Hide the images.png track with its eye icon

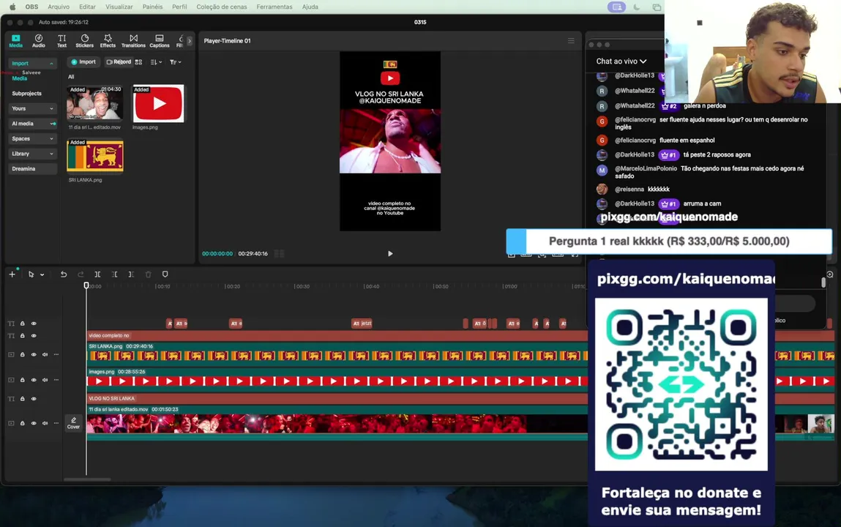tap(33, 380)
